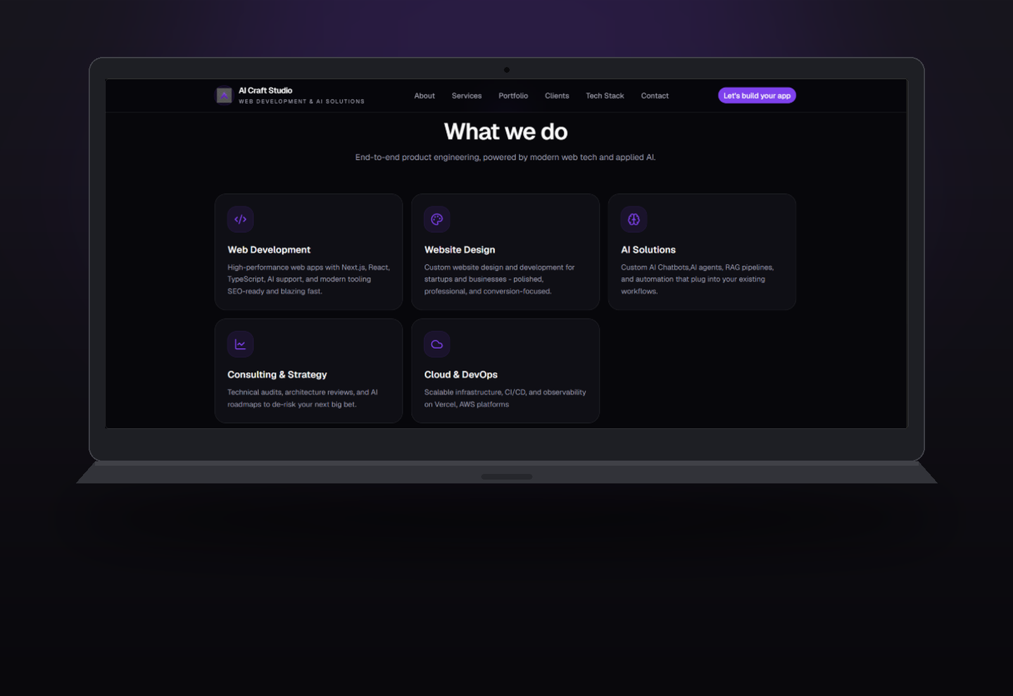Click the "Consulting & Strategy" card title

click(x=277, y=375)
